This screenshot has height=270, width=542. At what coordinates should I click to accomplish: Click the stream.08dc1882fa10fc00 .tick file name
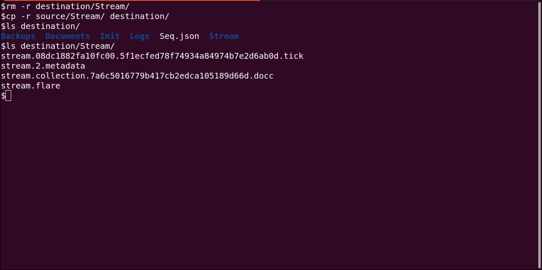152,56
